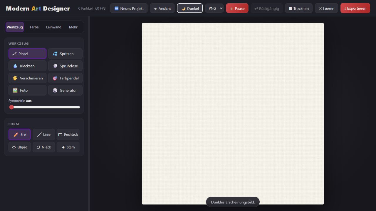Toggle the Dunkel dark appearance
The height and width of the screenshot is (211, 376).
point(190,8)
